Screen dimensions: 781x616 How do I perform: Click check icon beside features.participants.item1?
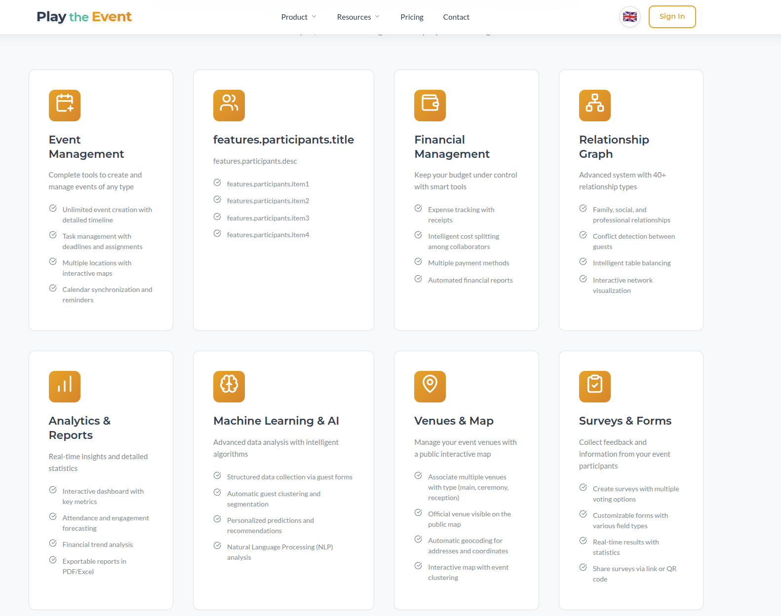tap(217, 182)
